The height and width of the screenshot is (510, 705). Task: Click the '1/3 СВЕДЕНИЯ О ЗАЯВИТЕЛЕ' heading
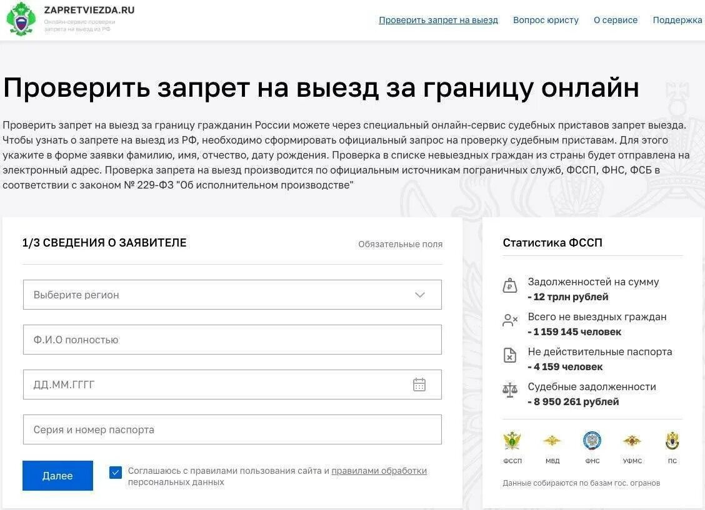[x=104, y=243]
